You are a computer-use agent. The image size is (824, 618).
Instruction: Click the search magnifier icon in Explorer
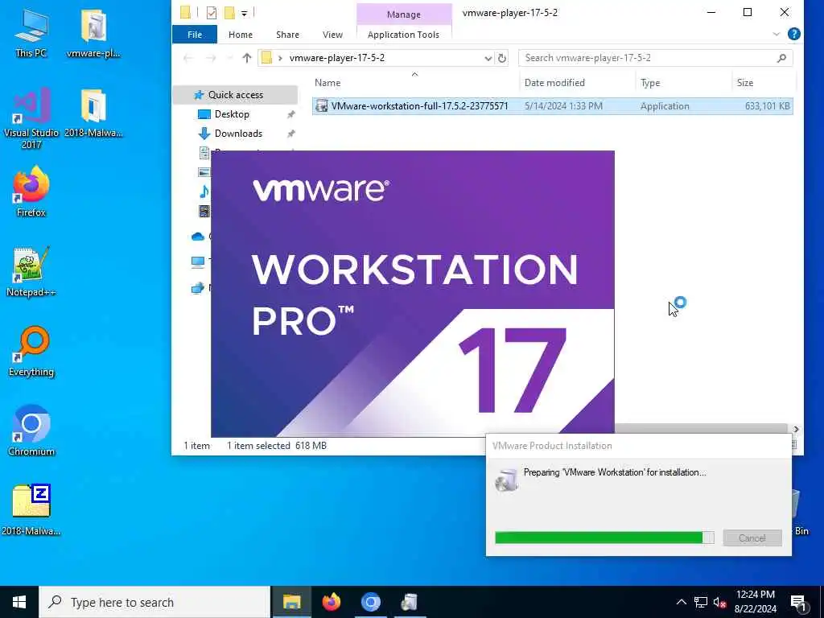pos(781,58)
